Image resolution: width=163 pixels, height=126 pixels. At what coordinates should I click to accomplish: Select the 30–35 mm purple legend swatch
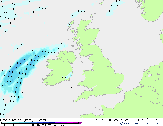(58, 123)
